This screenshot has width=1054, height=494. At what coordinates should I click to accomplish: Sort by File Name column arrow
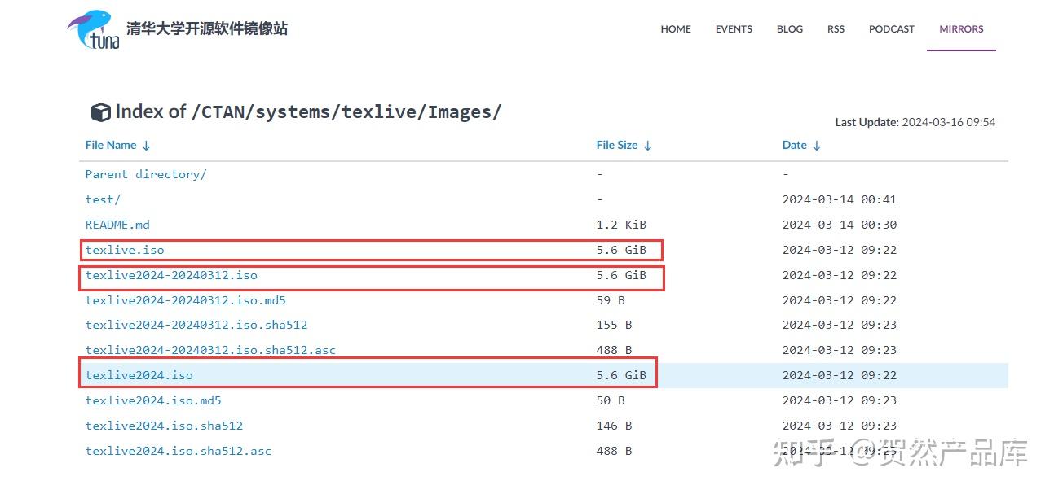tap(147, 146)
